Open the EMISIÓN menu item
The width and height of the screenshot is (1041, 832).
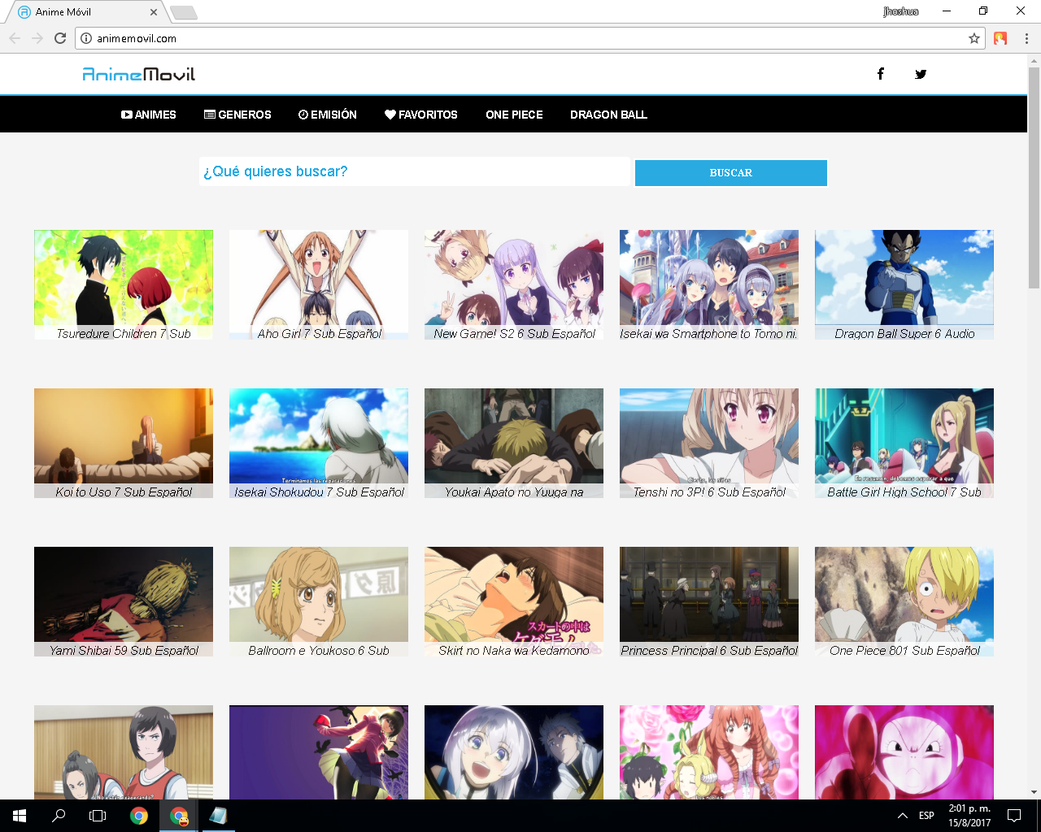coord(328,115)
